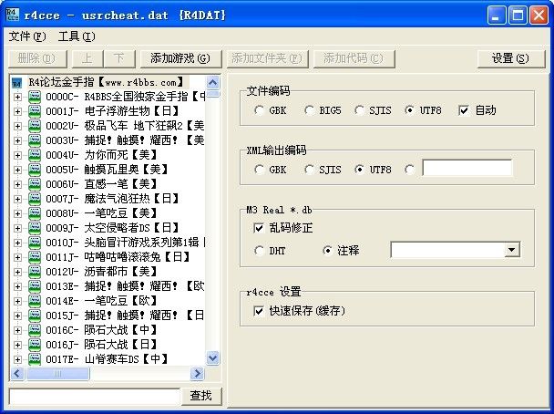Viewport: 554px width, 414px height.
Task: Click the 添加文件夹(F) button
Action: pos(267,58)
